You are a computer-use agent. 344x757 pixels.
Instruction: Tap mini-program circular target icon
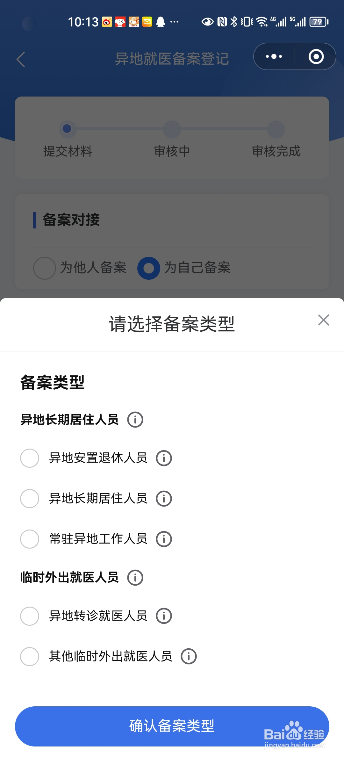(x=316, y=56)
